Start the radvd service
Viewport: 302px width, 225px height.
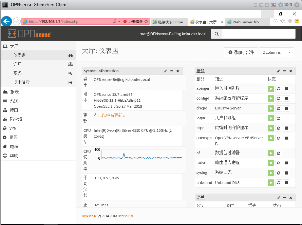coord(271,163)
